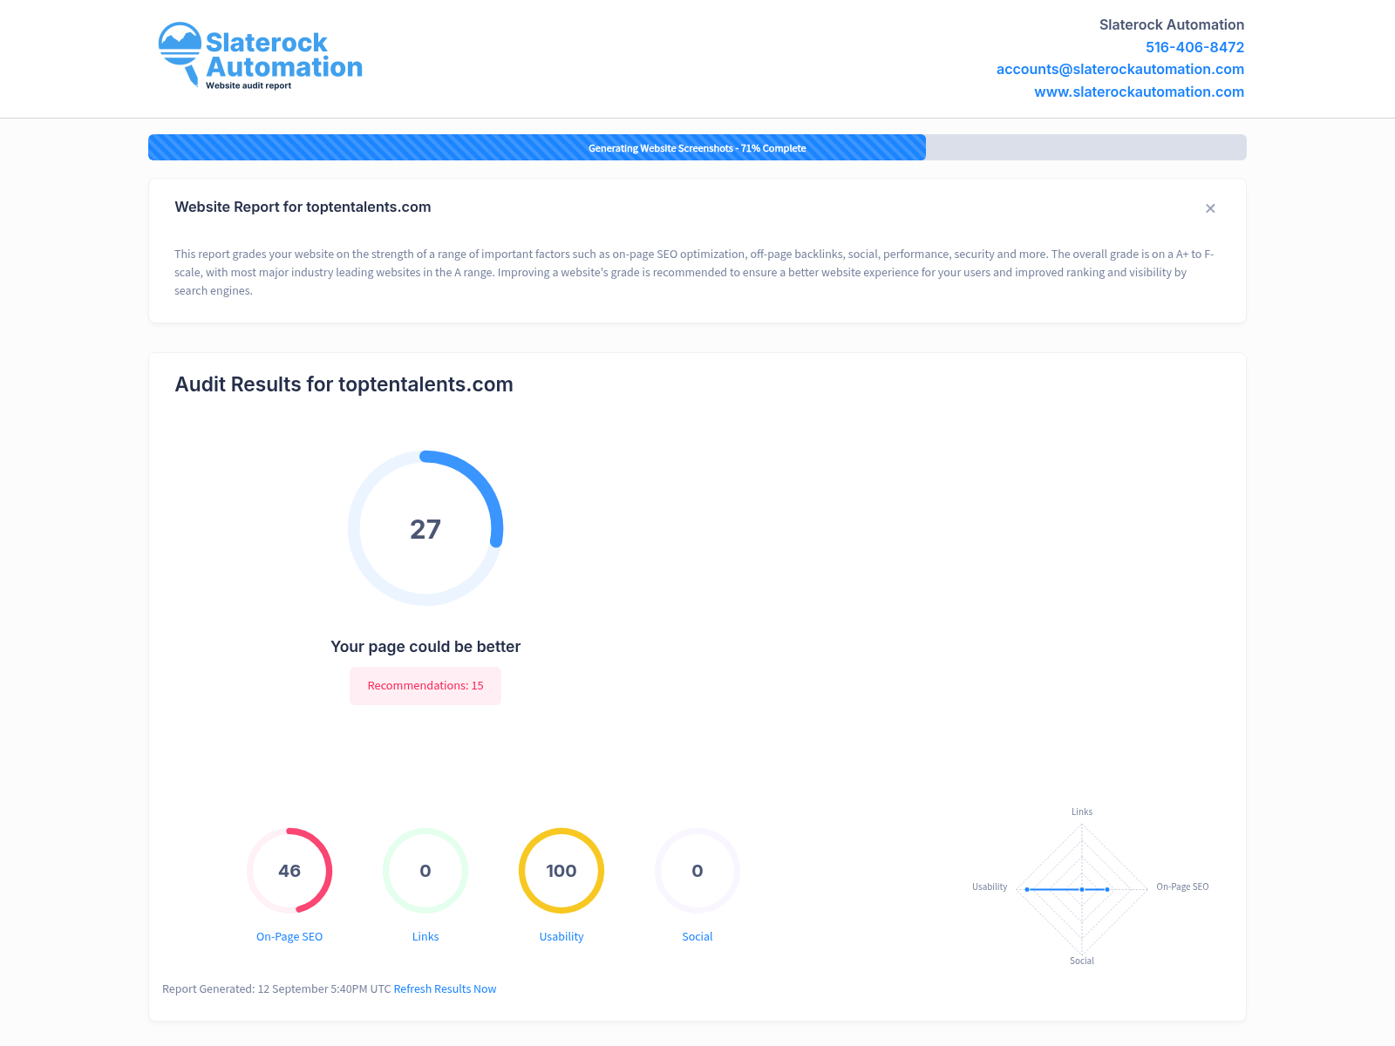The height and width of the screenshot is (1046, 1395).
Task: Click the phone number 516-406-8472
Action: click(1194, 47)
